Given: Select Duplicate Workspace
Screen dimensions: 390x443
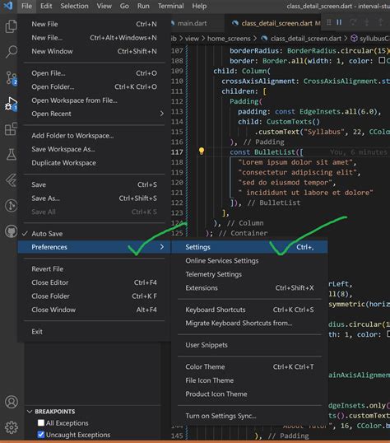Looking at the screenshot, I should point(95,163).
